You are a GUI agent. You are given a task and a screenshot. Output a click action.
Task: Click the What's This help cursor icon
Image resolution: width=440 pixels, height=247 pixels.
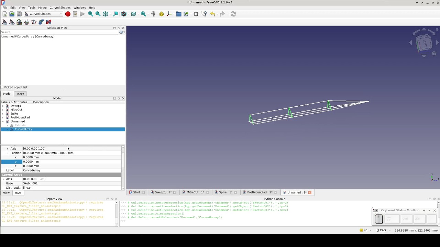(x=204, y=14)
